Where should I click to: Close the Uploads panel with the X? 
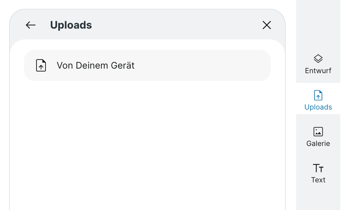pyautogui.click(x=267, y=25)
